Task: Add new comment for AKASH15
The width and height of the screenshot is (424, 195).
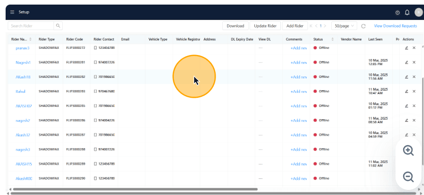Action: [299, 164]
